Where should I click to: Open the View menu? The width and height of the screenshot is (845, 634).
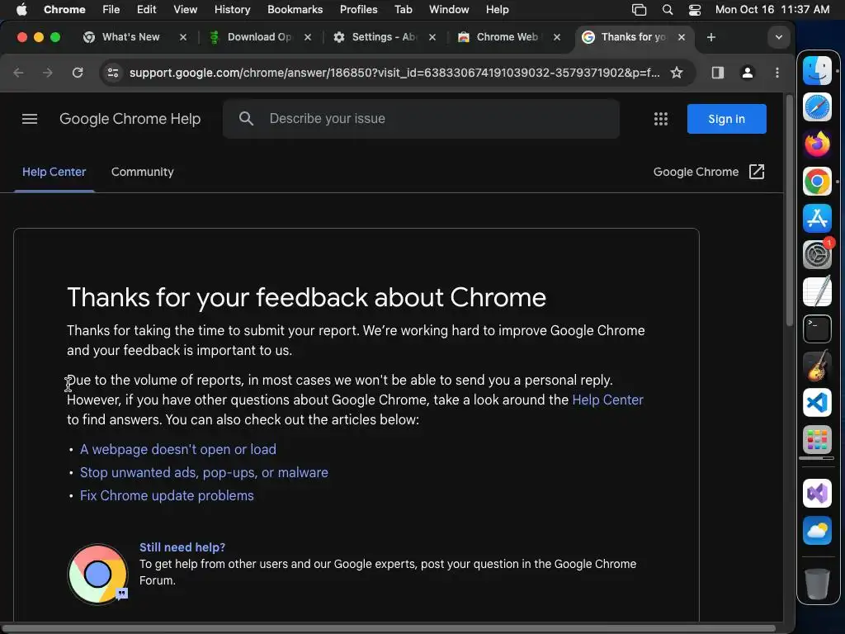tap(185, 9)
